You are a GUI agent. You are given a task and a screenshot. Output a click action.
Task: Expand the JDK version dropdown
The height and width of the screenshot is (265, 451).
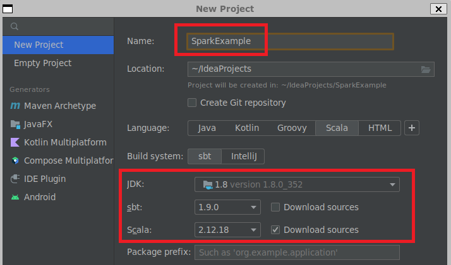pos(297,184)
